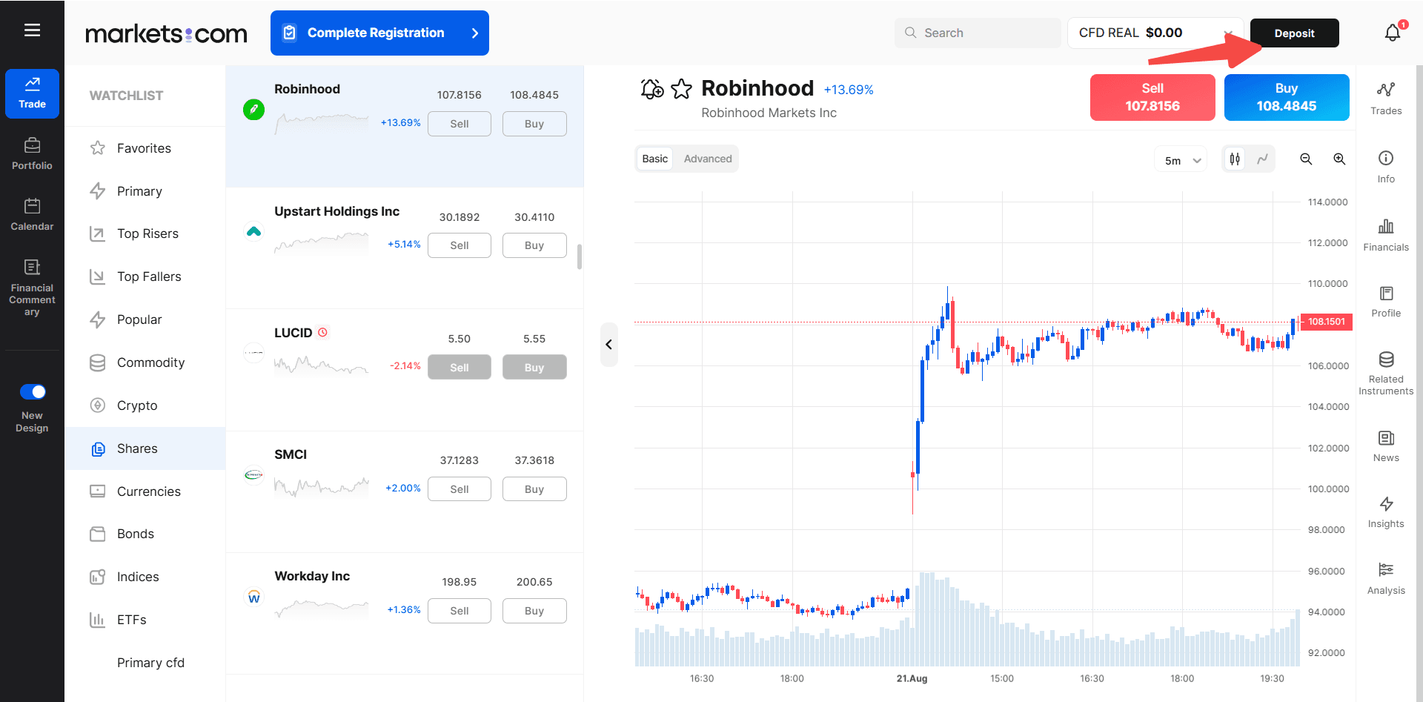Add Robinhood to favorites with star
Viewport: 1423px width, 702px height.
tap(681, 89)
